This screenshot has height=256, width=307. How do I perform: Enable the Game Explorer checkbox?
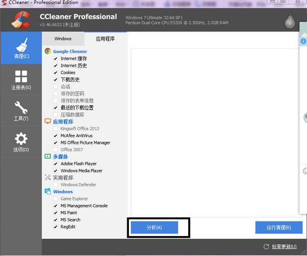[56, 199]
